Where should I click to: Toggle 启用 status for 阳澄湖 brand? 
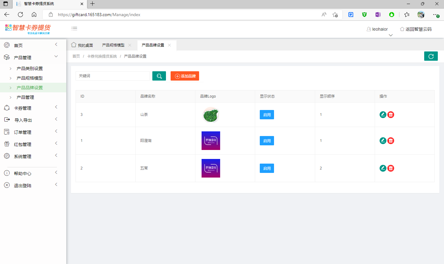267,141
